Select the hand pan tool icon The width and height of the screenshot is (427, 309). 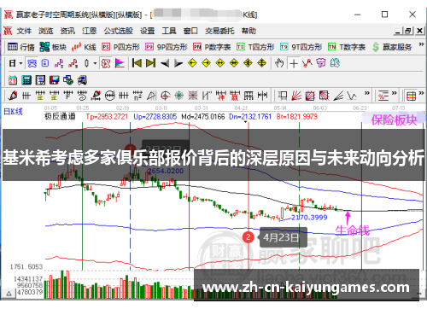tap(279, 63)
